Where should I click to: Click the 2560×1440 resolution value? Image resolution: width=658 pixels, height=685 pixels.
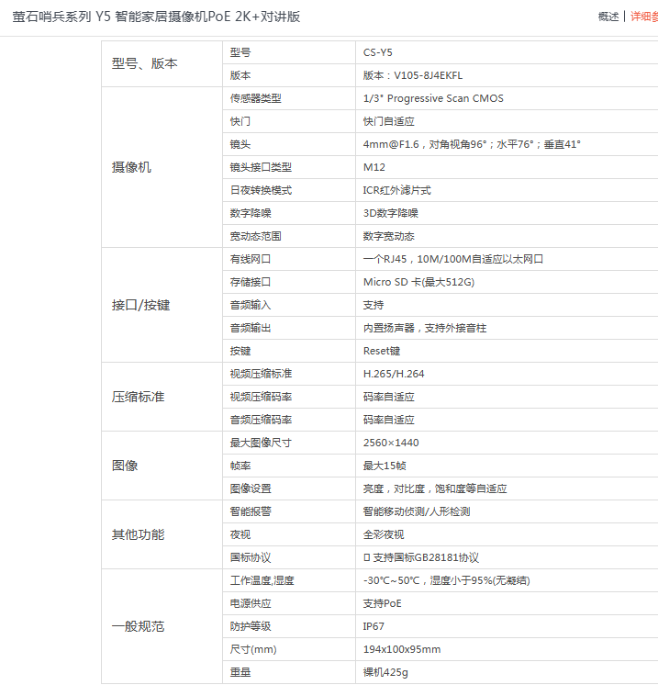click(391, 443)
